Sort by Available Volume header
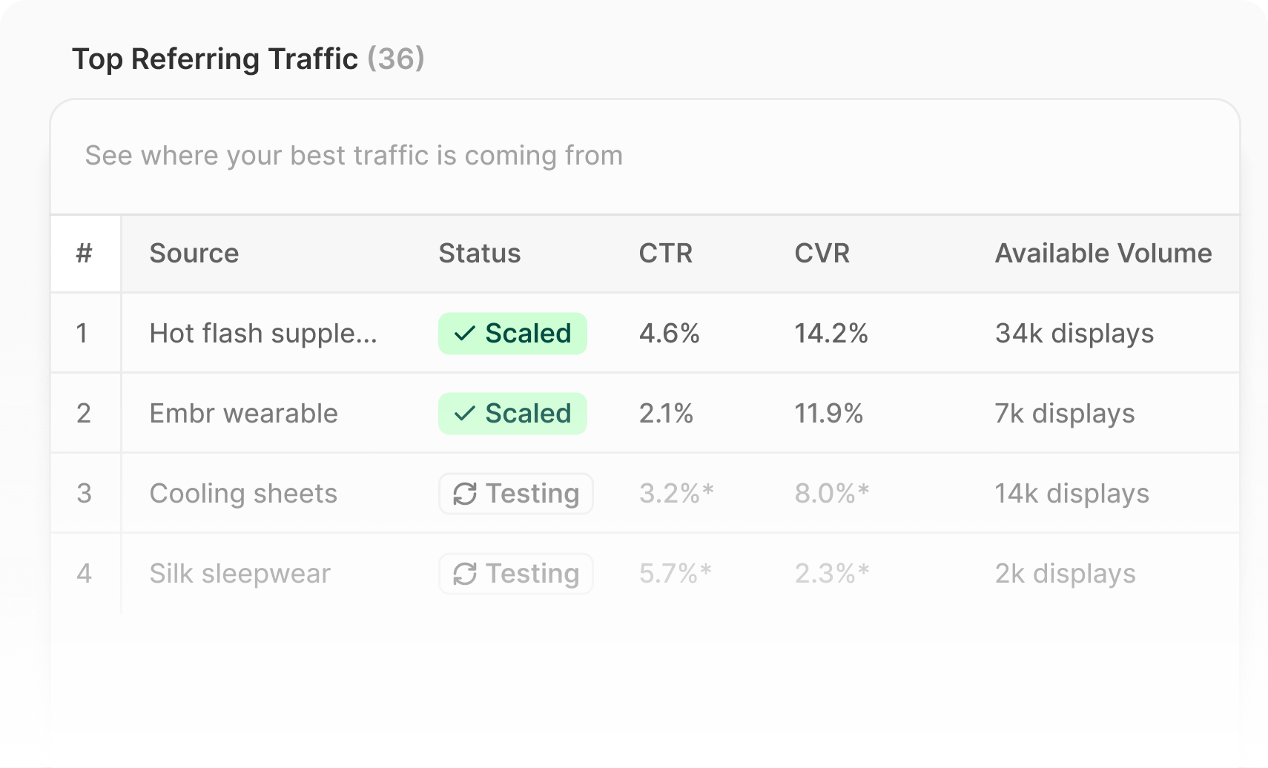This screenshot has width=1268, height=768. tap(1103, 254)
